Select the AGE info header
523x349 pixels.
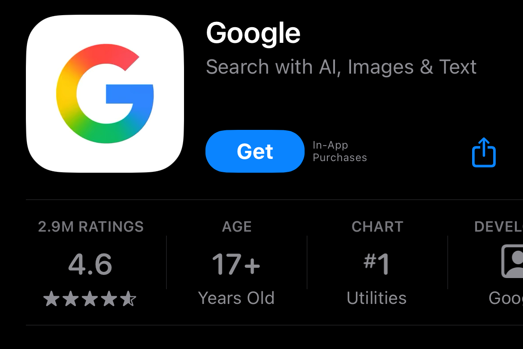(x=237, y=227)
